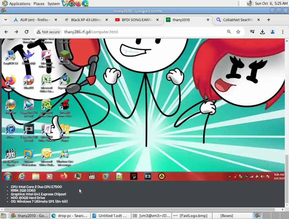Switch to the Black XP 43 Ultimate tab
289x219 pixels.
click(x=86, y=20)
